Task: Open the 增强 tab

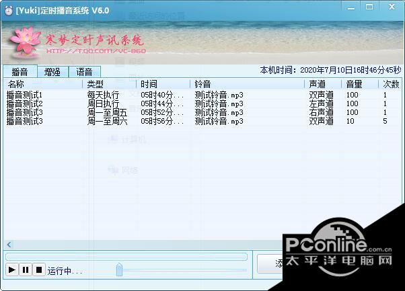Action: tap(52, 72)
